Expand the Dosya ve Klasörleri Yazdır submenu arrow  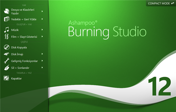tap(42, 11)
